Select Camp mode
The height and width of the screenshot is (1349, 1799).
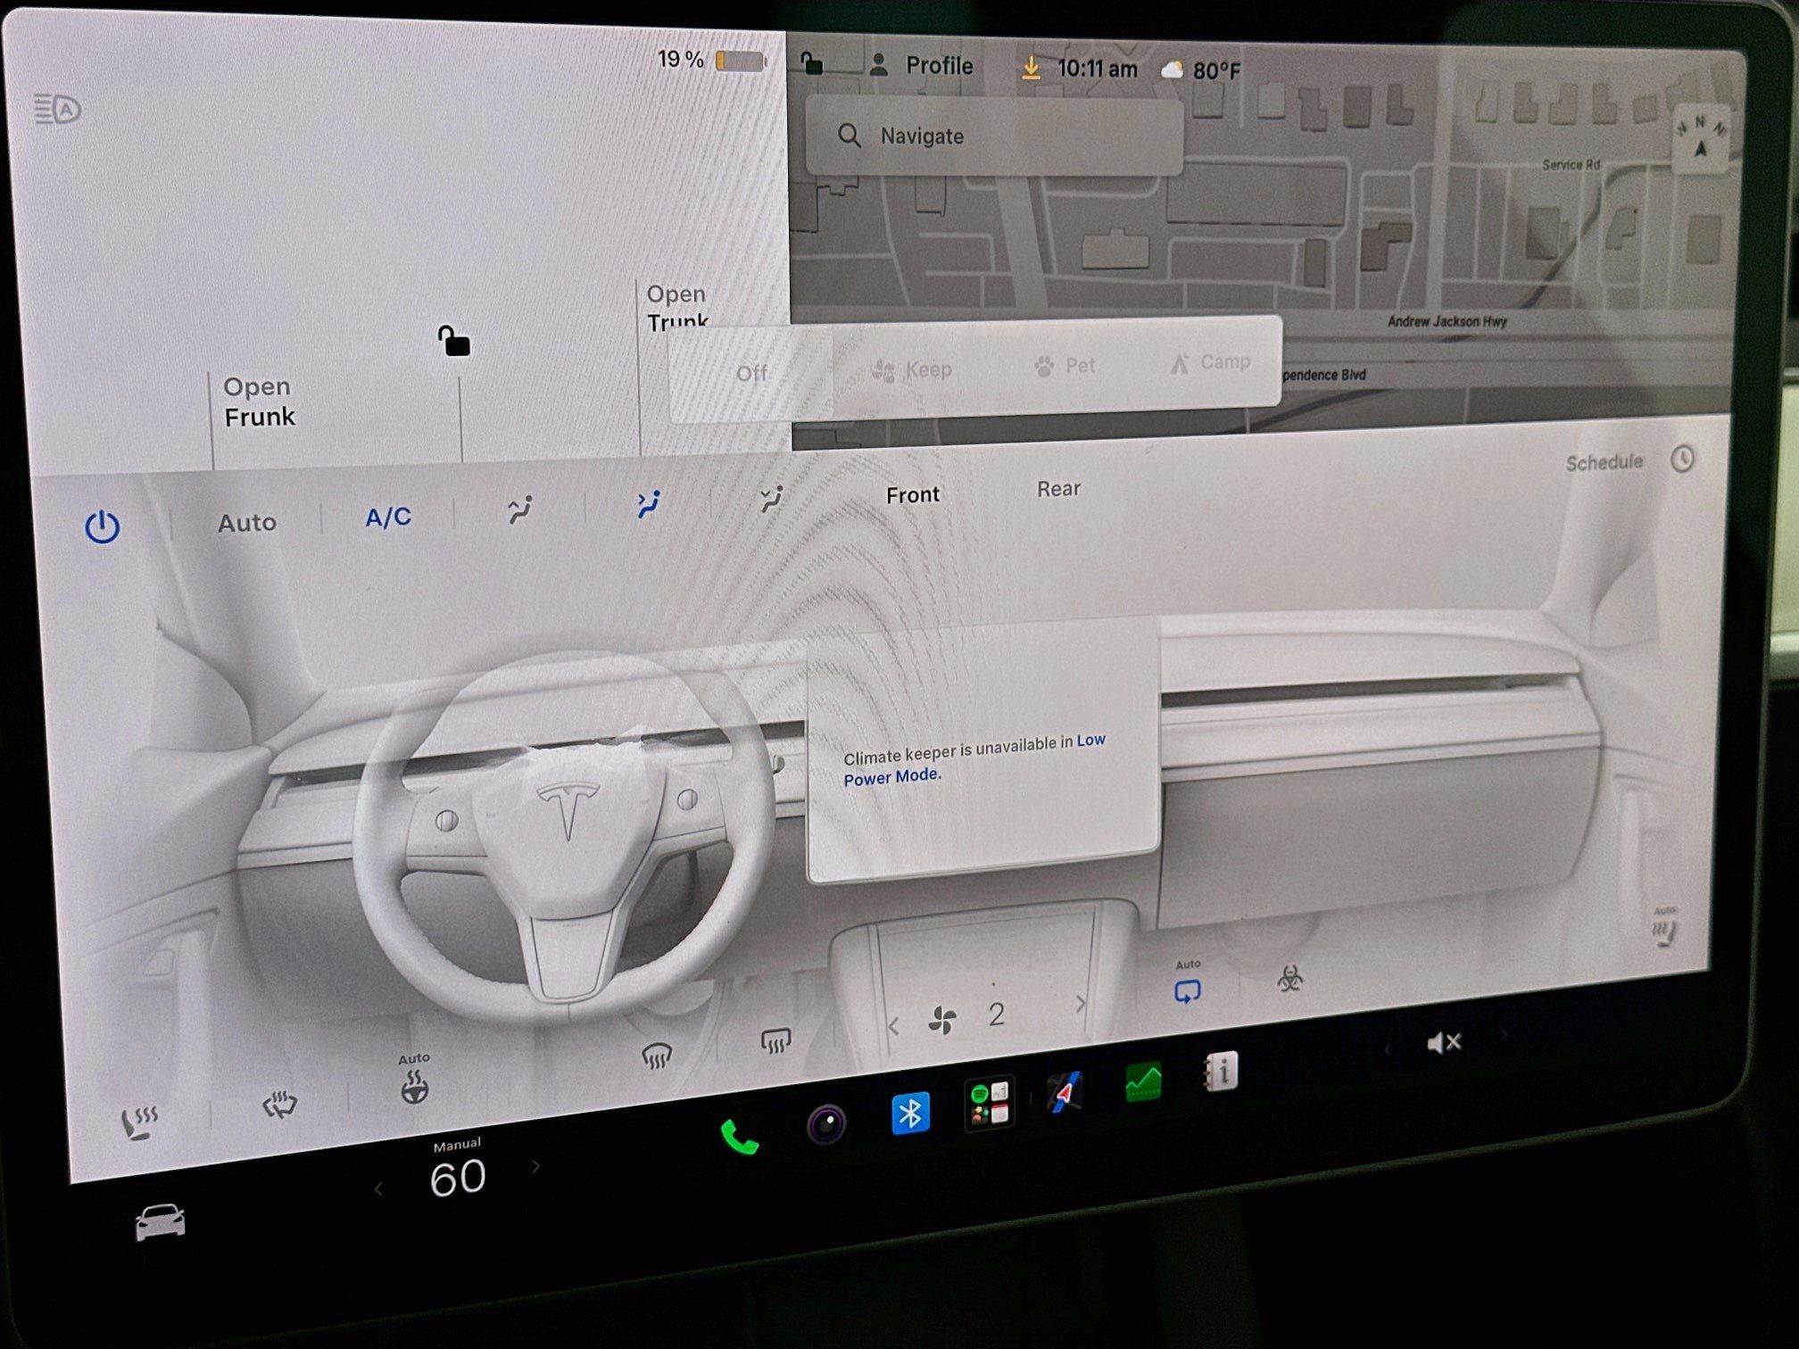coord(1210,362)
